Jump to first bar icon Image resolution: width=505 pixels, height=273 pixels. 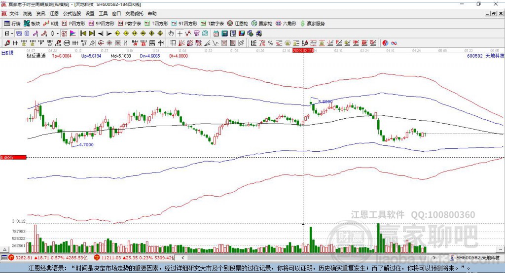(x=83, y=34)
